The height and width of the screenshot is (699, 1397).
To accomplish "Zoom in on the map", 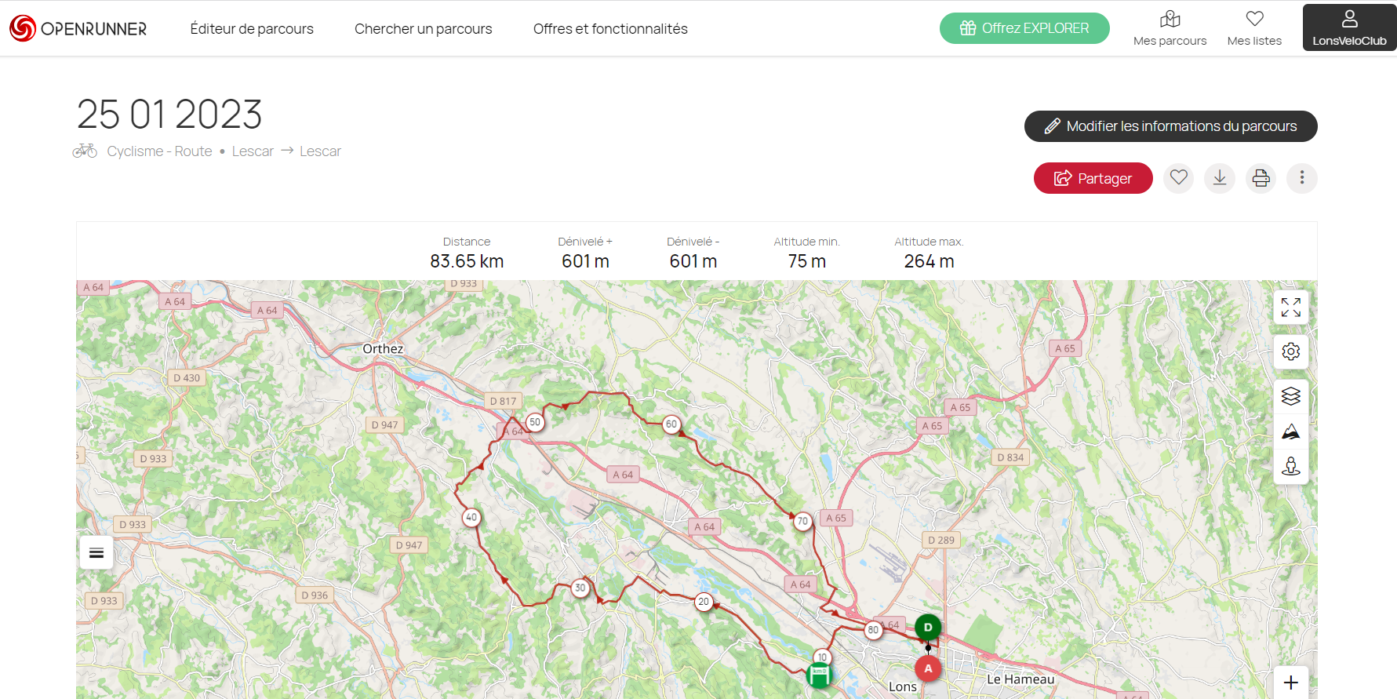I will pos(1291,683).
